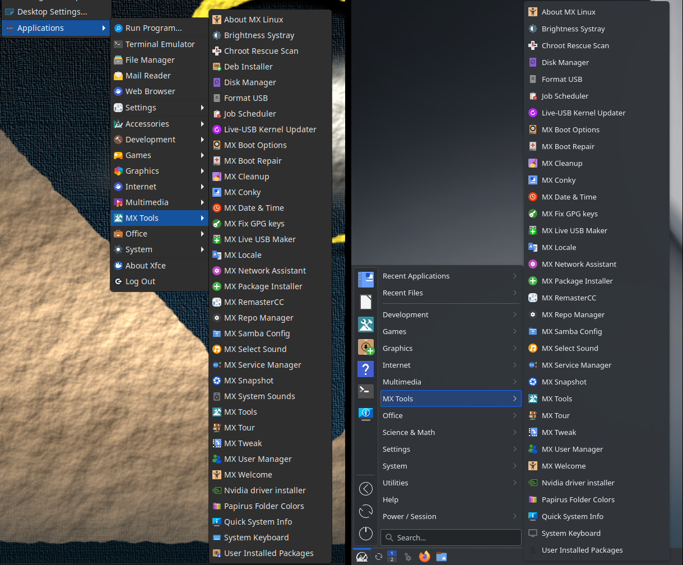Launch MX Tweak from the KDE submenu
683x565 pixels.
[x=596, y=432]
